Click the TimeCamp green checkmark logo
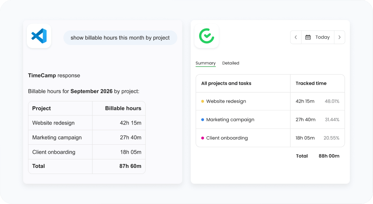The image size is (373, 204). [x=206, y=36]
